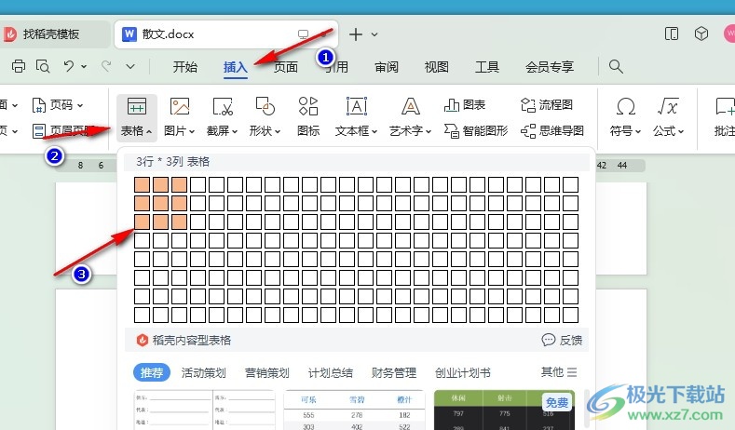This screenshot has width=735, height=430.
Task: Switch to the 开始 ribbon tab
Action: tap(185, 66)
